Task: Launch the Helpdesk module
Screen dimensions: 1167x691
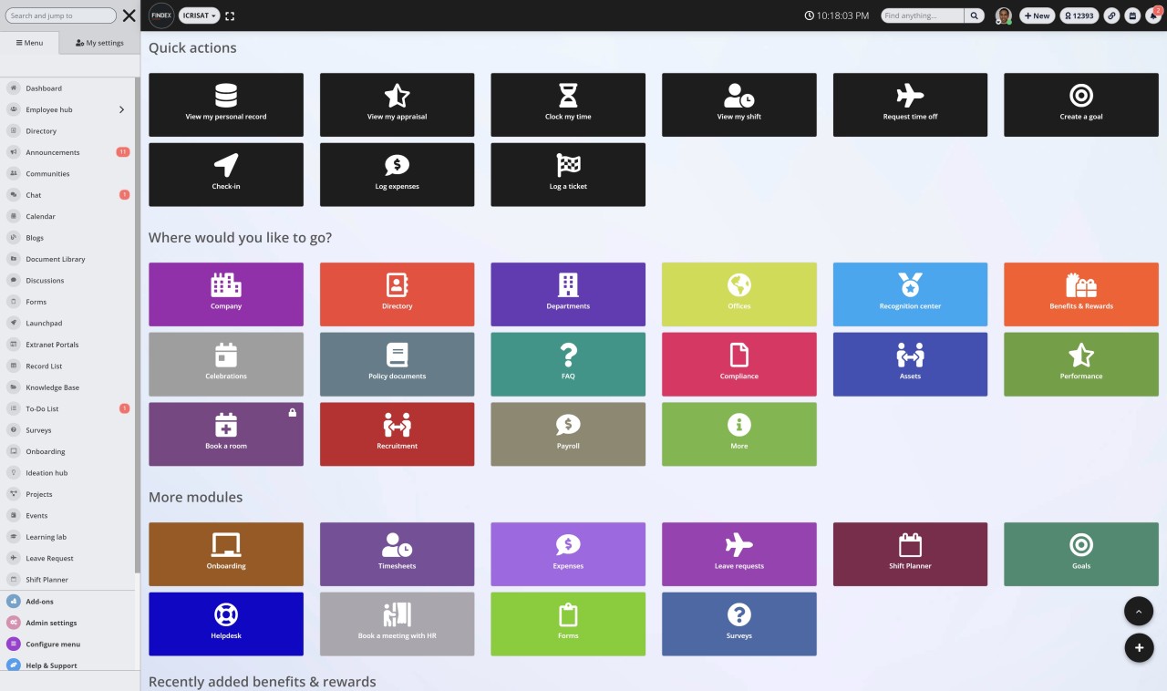Action: pyautogui.click(x=225, y=624)
